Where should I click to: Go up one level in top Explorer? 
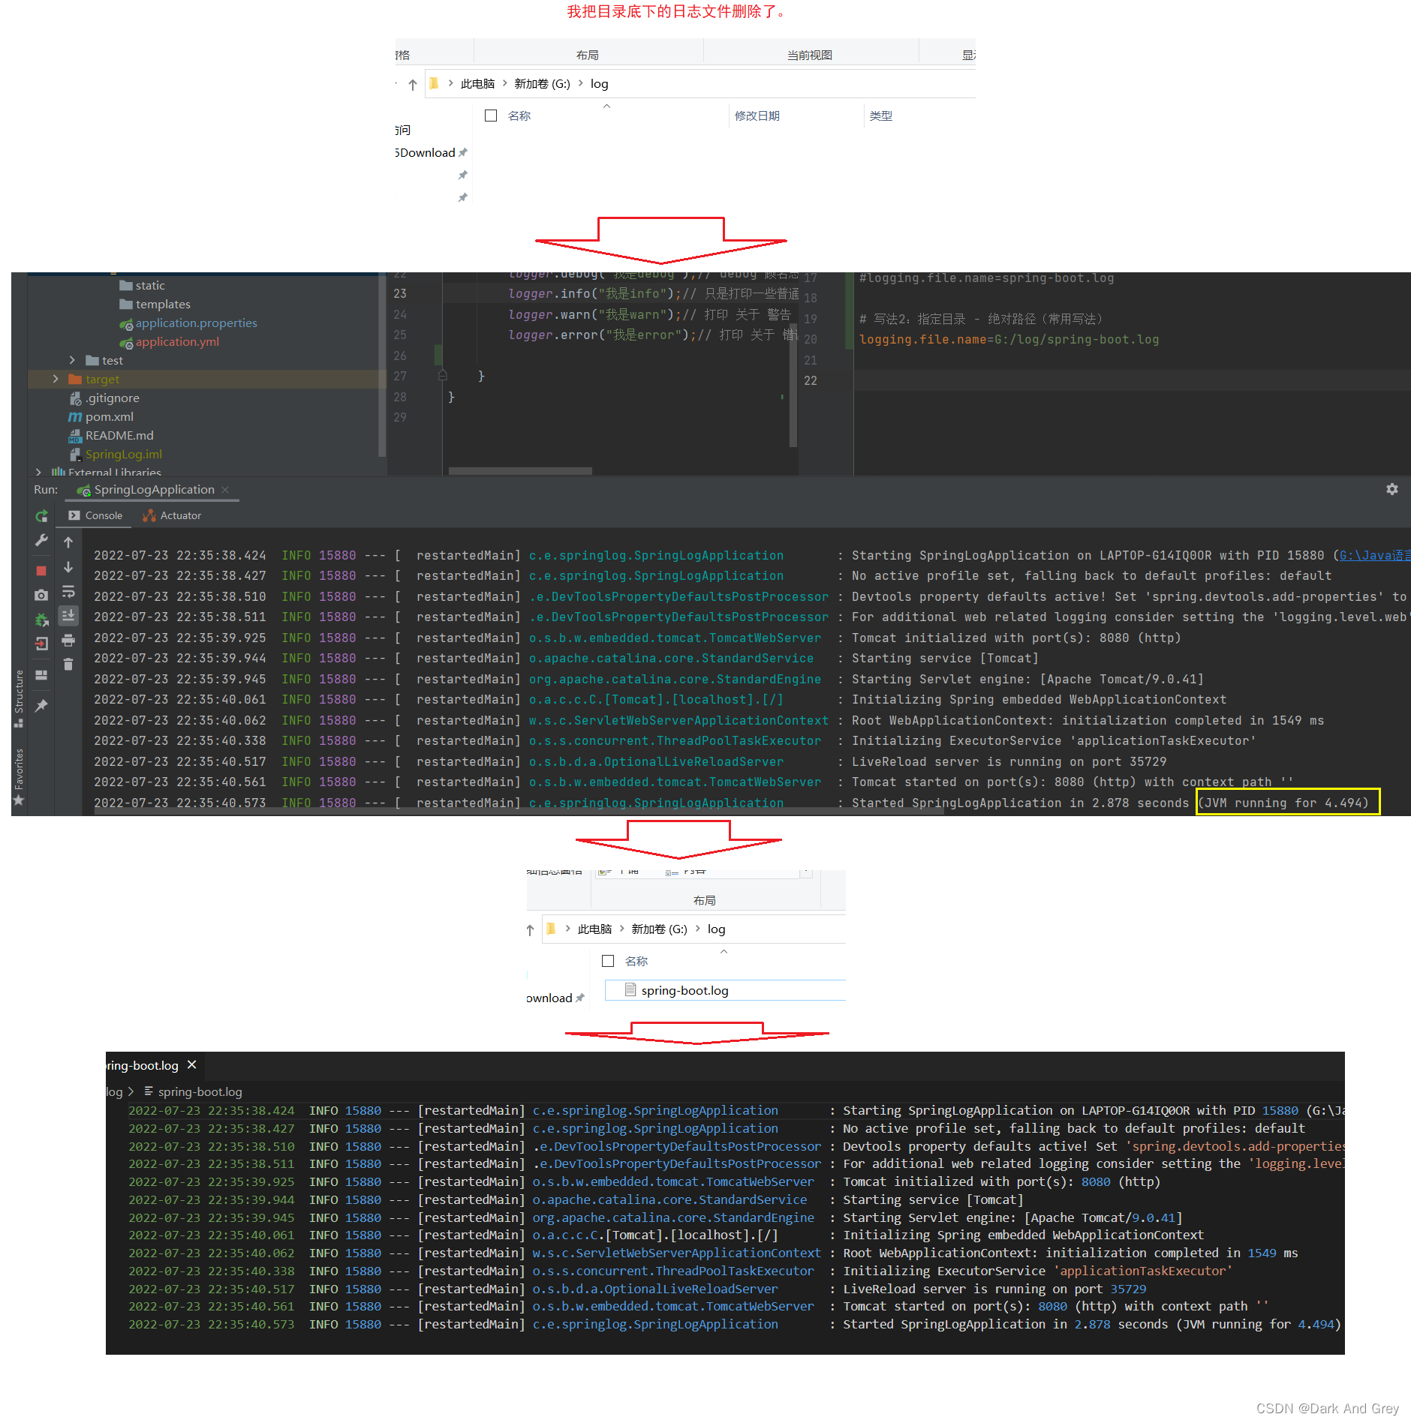tap(413, 85)
